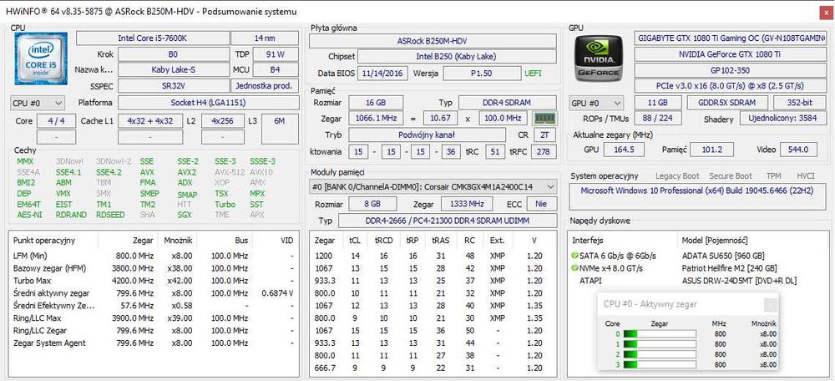Click the Secure Boot indicator label
Screen dimensions: 835x381
point(731,175)
